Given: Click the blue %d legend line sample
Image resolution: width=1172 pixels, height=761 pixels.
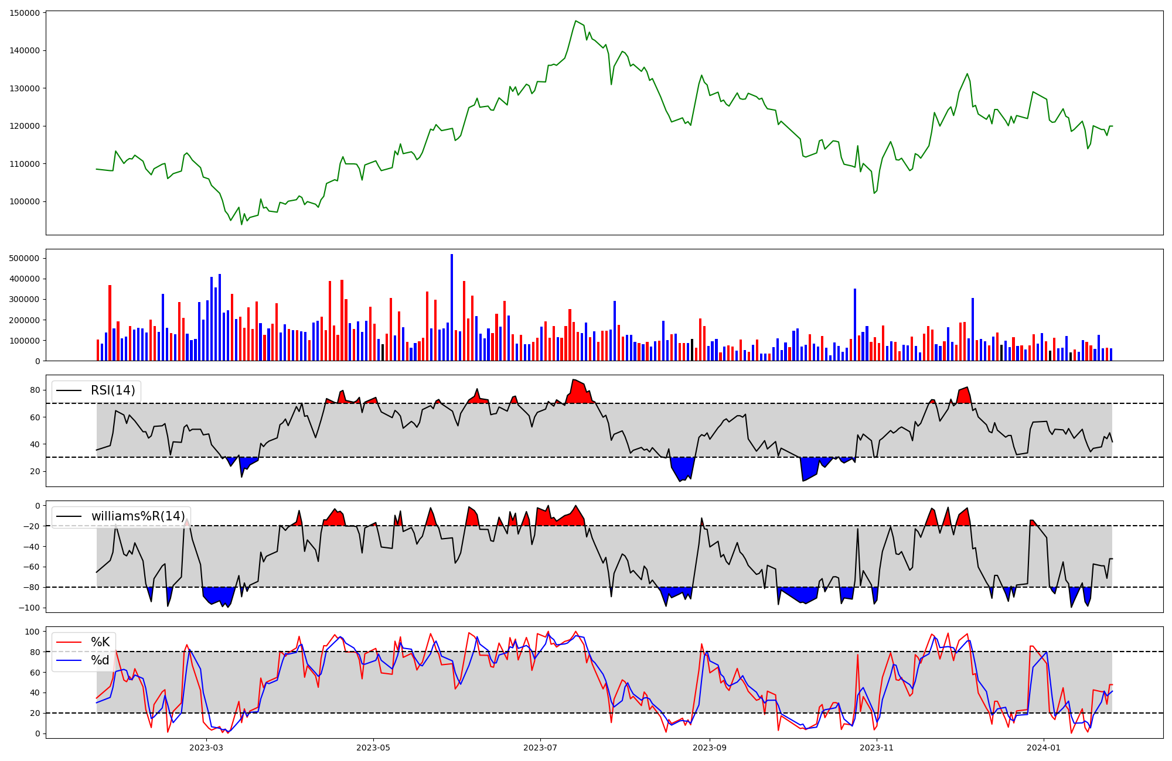Looking at the screenshot, I should pyautogui.click(x=69, y=661).
